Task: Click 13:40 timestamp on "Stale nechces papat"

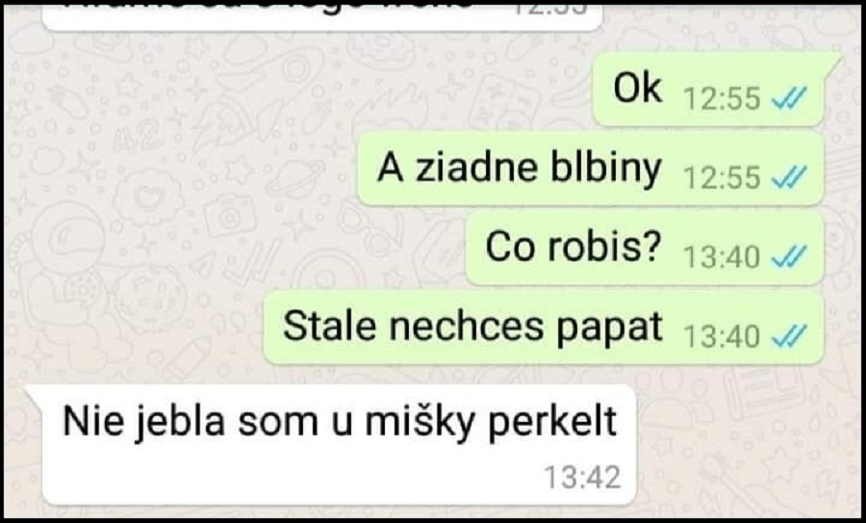Action: [x=723, y=337]
